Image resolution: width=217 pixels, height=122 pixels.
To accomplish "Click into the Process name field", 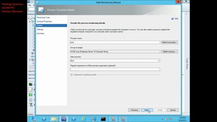I will coord(115,42).
